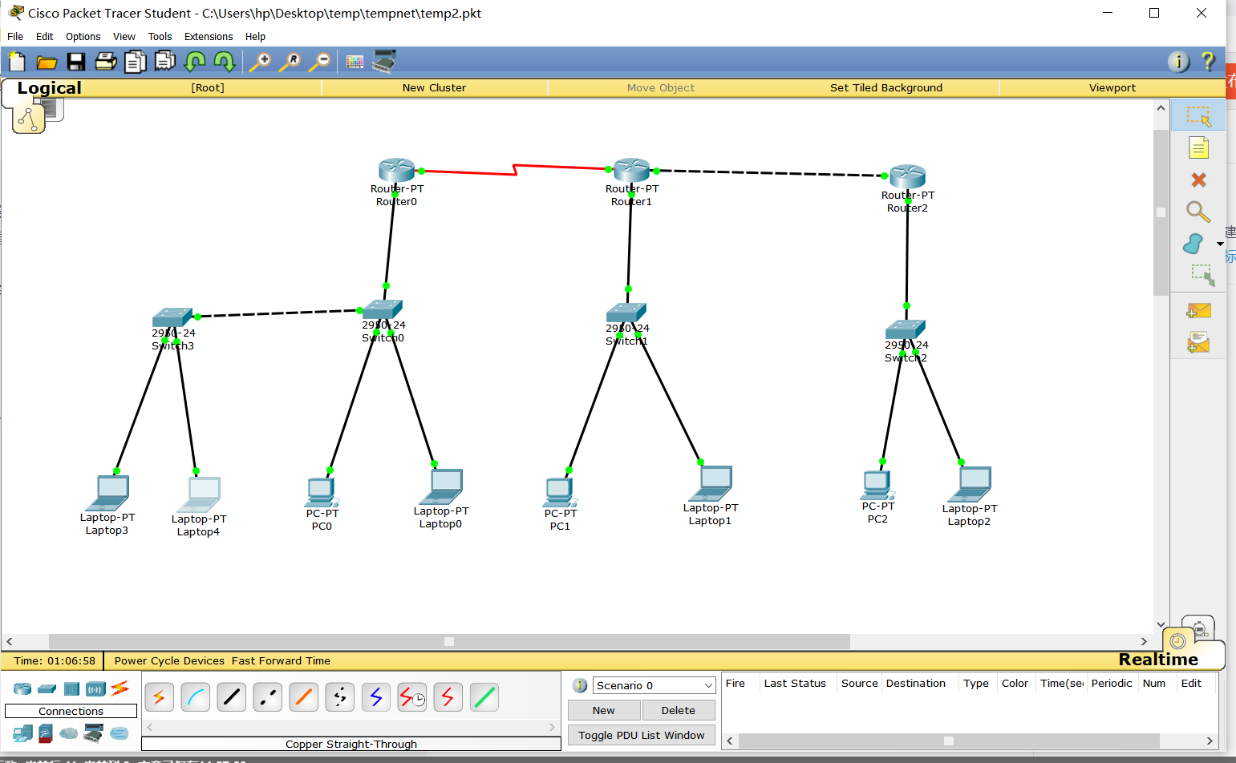
Task: Open the Hubs device category
Action: (x=72, y=688)
